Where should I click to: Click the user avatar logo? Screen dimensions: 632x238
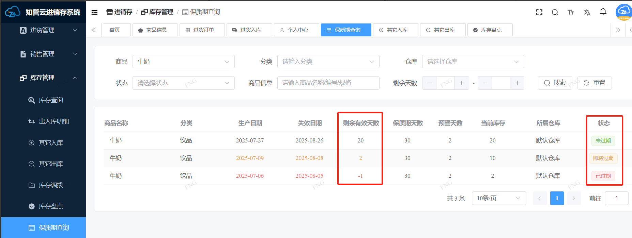coord(623,12)
